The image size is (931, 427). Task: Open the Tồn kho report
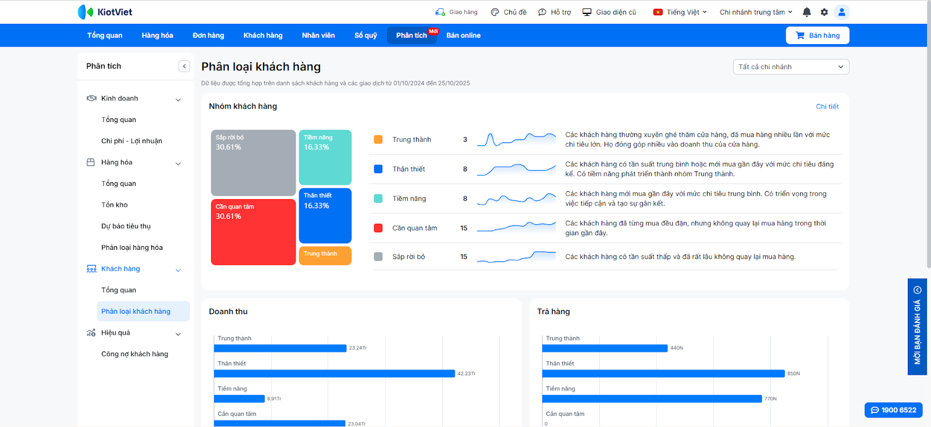click(x=115, y=205)
